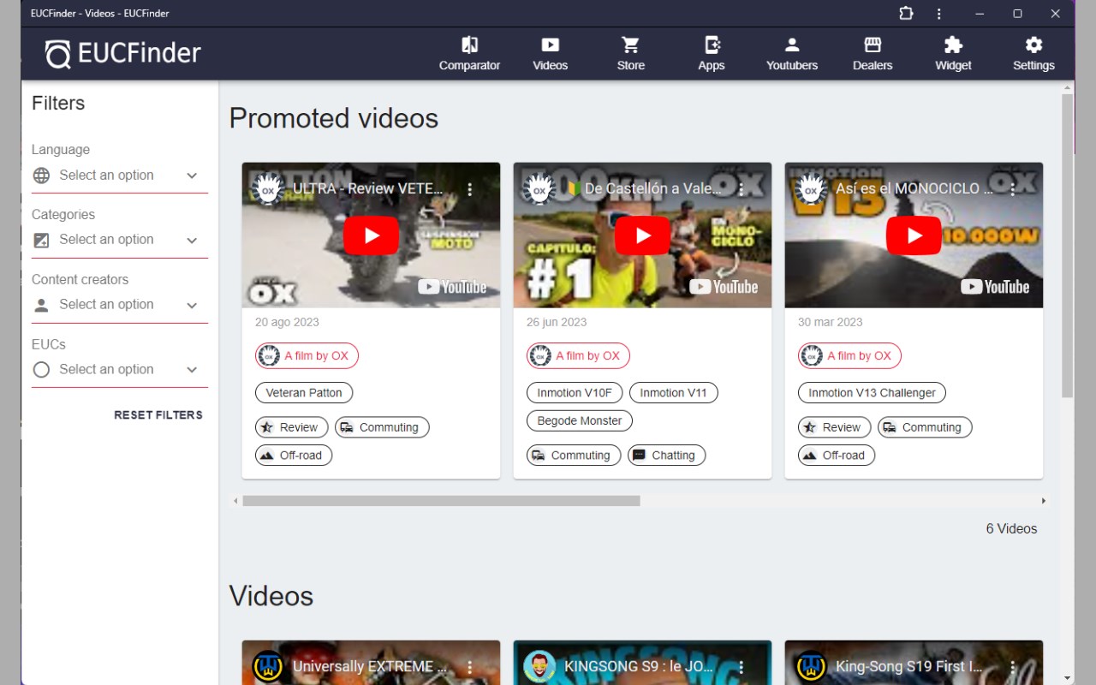Screen dimensions: 1096x685
Task: Open more options on De Castellón video
Action: click(x=742, y=188)
